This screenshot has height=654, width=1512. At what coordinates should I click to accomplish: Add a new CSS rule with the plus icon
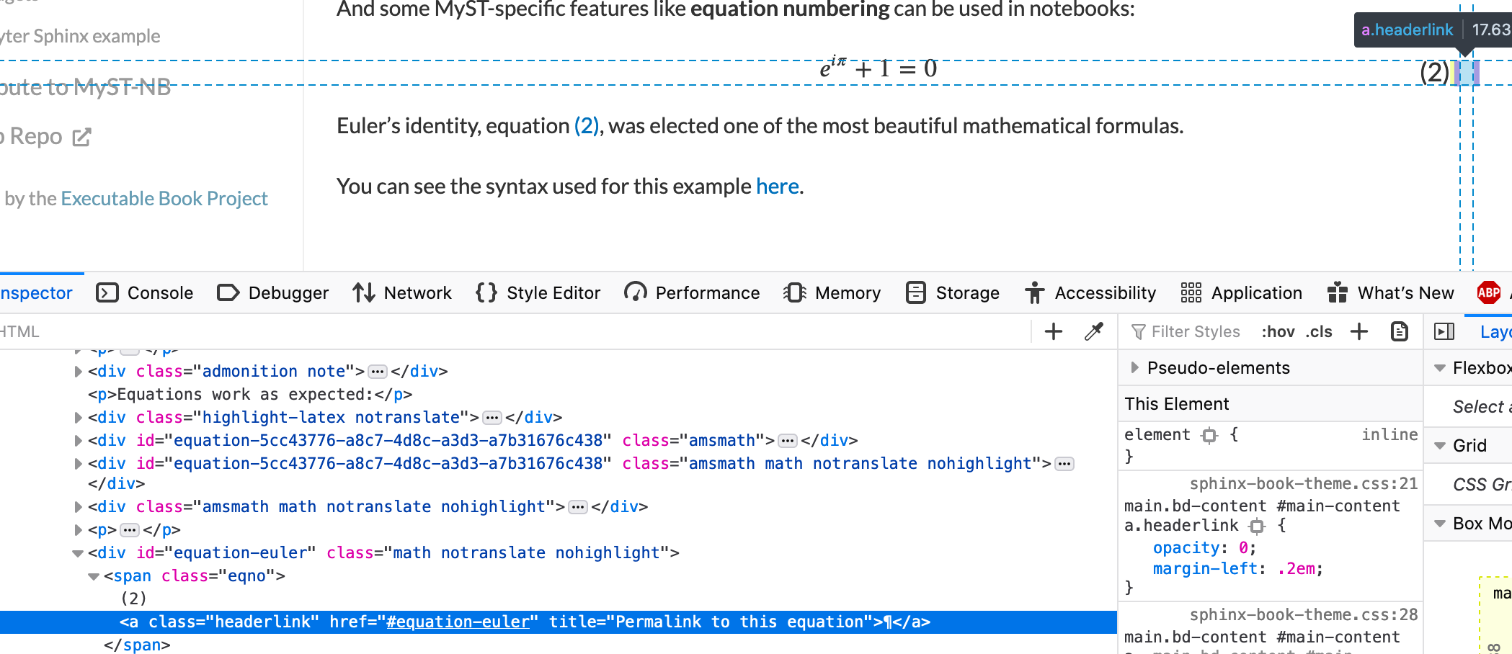1360,331
